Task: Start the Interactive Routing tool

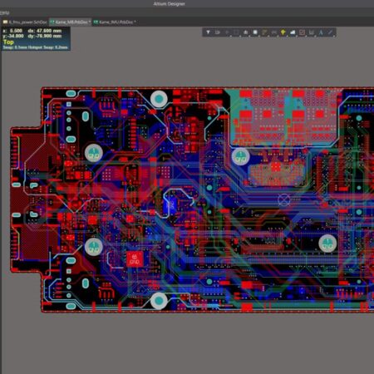Action: pos(264,32)
